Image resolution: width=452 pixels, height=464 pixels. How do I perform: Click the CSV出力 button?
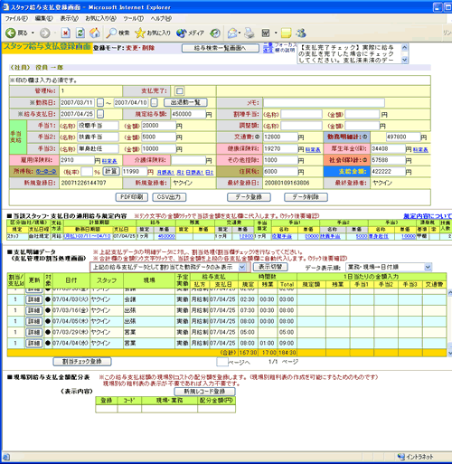169,197
